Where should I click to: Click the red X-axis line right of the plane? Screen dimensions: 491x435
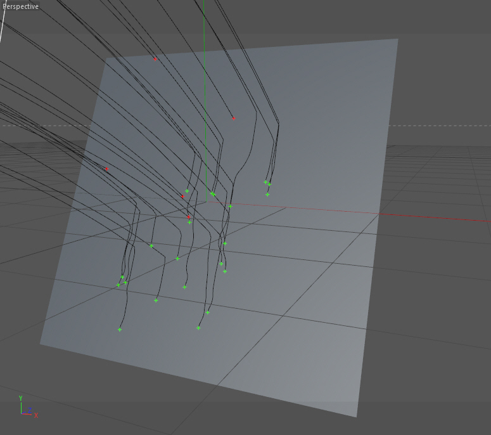click(x=435, y=217)
